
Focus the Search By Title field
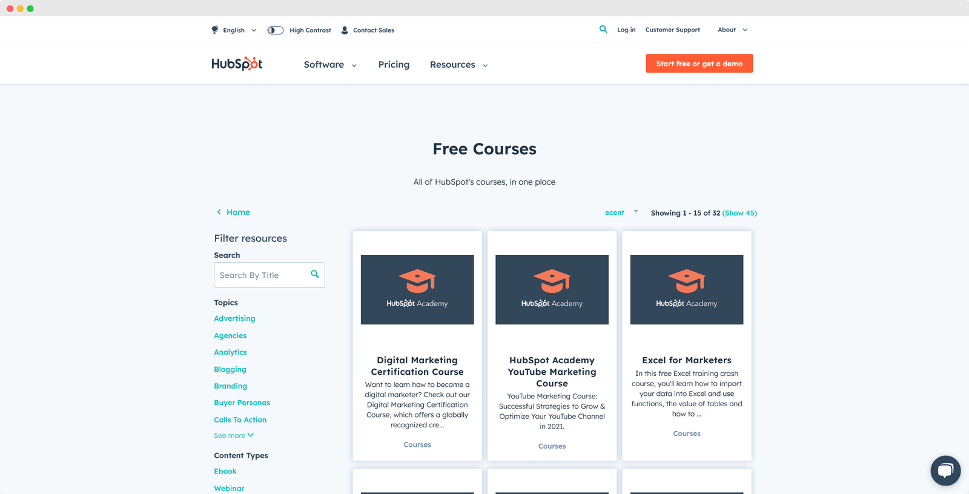(270, 275)
